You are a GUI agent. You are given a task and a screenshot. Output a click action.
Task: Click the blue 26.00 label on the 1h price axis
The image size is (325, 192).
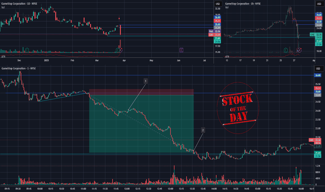(319, 15)
